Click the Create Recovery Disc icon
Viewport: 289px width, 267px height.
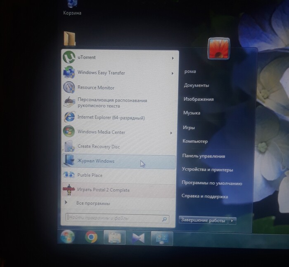69,146
